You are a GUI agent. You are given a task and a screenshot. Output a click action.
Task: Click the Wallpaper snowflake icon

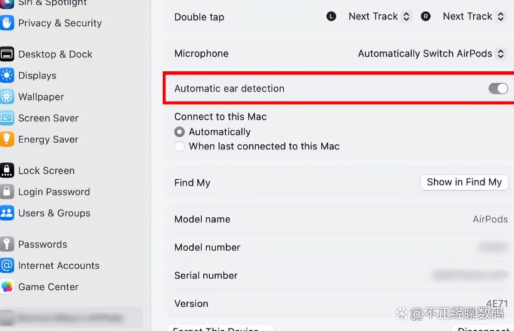point(7,97)
